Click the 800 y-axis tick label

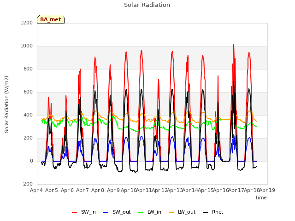[x=28, y=69]
